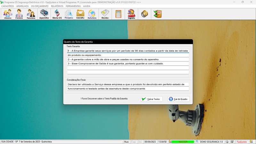Click the Salvar Textos button
The image size is (256, 144).
(152, 99)
